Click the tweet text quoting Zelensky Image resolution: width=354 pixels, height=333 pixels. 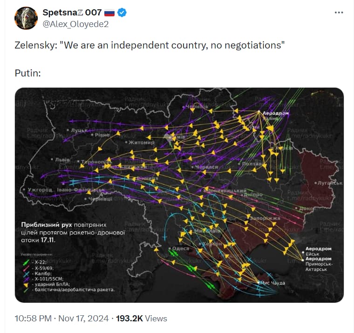click(150, 45)
